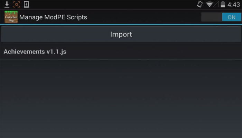Tap the battery status icon
Viewport: 242px width, 138px height.
223,4
